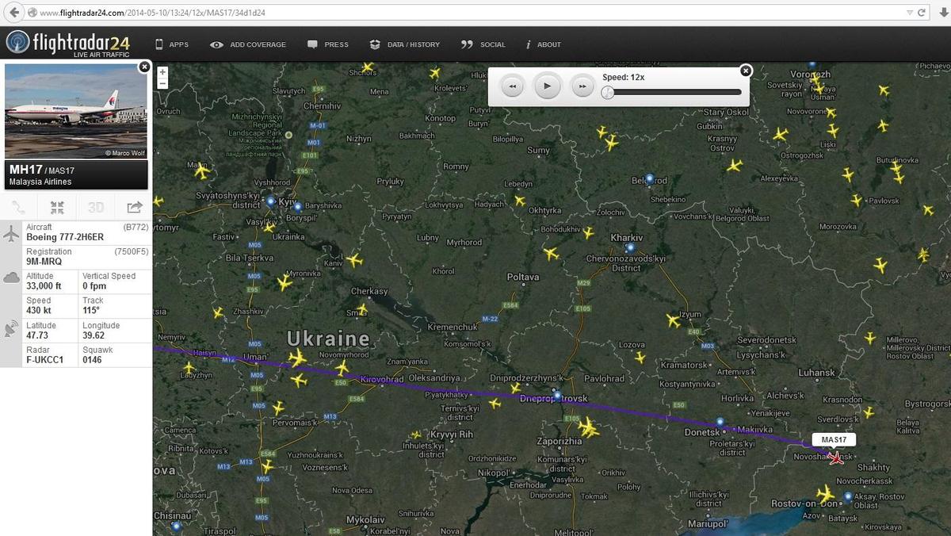Click the aircraft icon beside Aircraft row
Viewport: 951px width, 536px height.
12,234
